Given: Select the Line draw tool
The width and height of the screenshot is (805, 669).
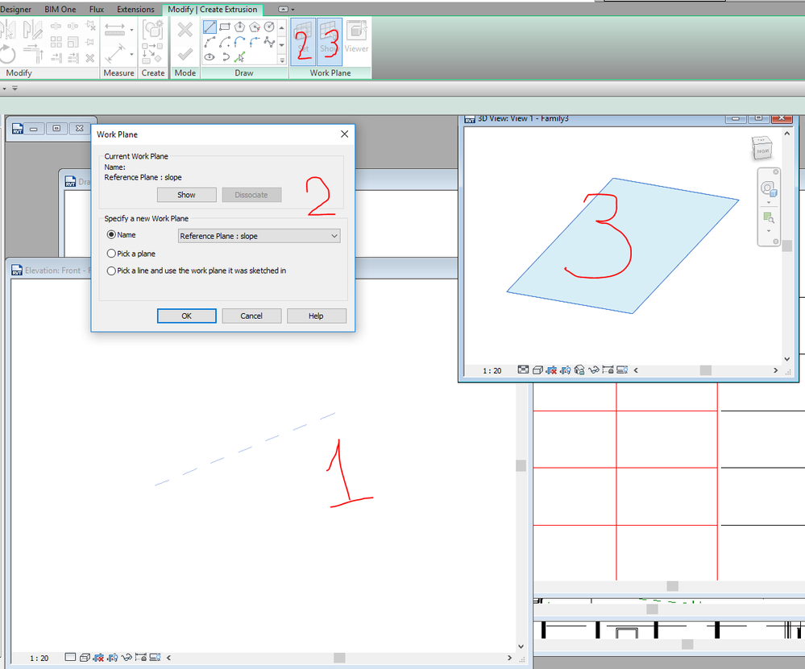Looking at the screenshot, I should click(x=210, y=27).
